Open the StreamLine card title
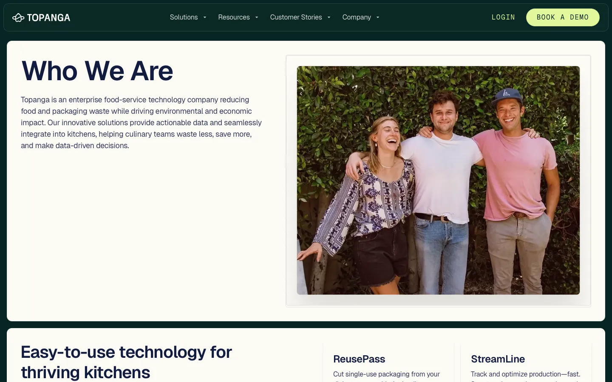Viewport: 612px width, 382px height. click(x=498, y=359)
